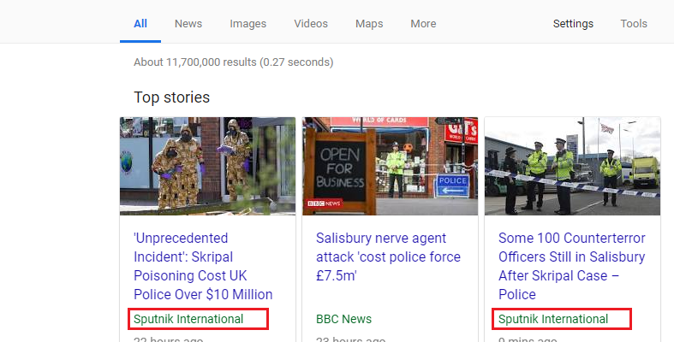
Task: Click Sputnik International under the Counterterror story
Action: [553, 319]
